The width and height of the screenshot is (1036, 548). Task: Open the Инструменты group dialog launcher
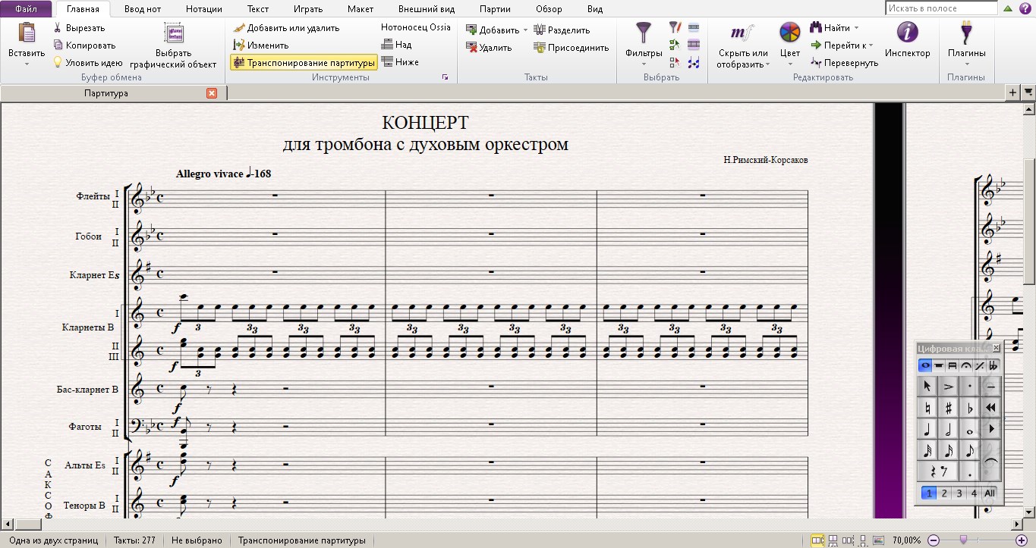coord(445,77)
